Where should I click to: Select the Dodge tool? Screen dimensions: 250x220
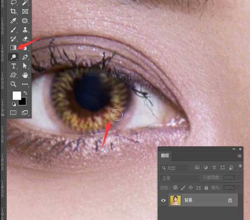[x=14, y=57]
